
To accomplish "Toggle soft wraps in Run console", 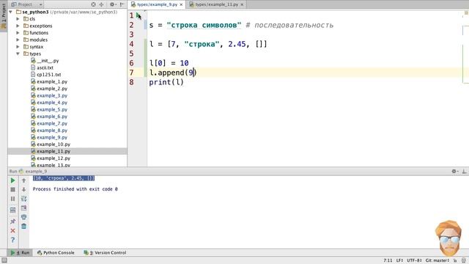I will click(x=24, y=199).
